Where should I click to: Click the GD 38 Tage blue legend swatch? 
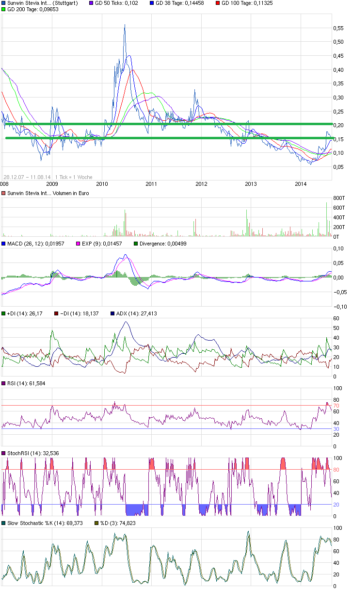tap(151, 3)
